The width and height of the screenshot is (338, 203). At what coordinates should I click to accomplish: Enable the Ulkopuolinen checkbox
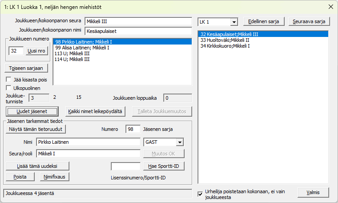(9, 88)
